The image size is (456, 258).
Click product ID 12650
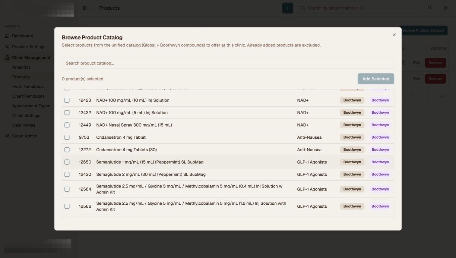[x=85, y=162]
